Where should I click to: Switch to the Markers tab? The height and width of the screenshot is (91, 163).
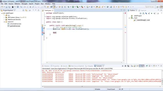[46, 66]
